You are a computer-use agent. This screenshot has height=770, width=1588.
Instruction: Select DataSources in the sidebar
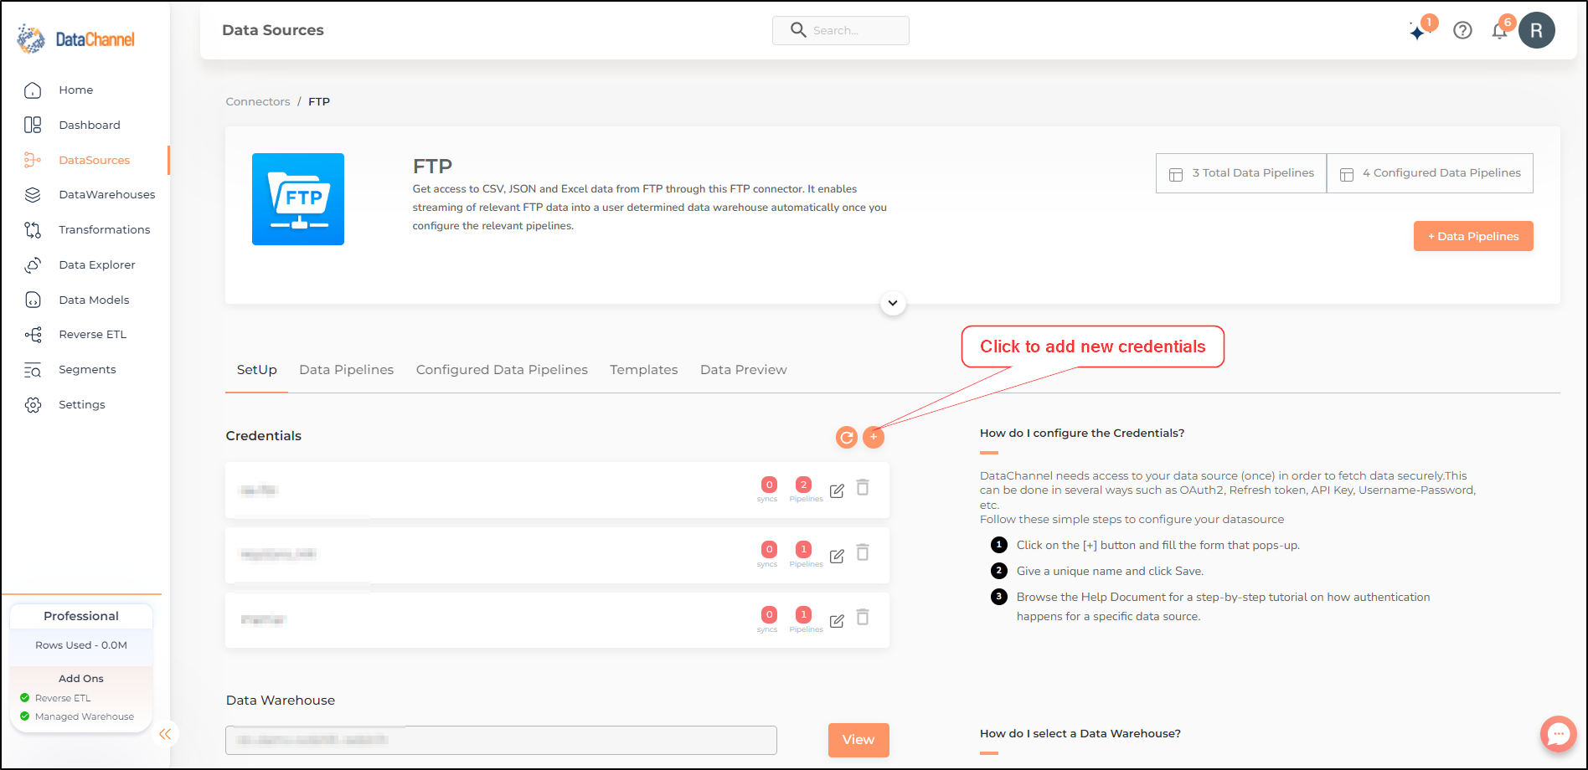click(94, 160)
